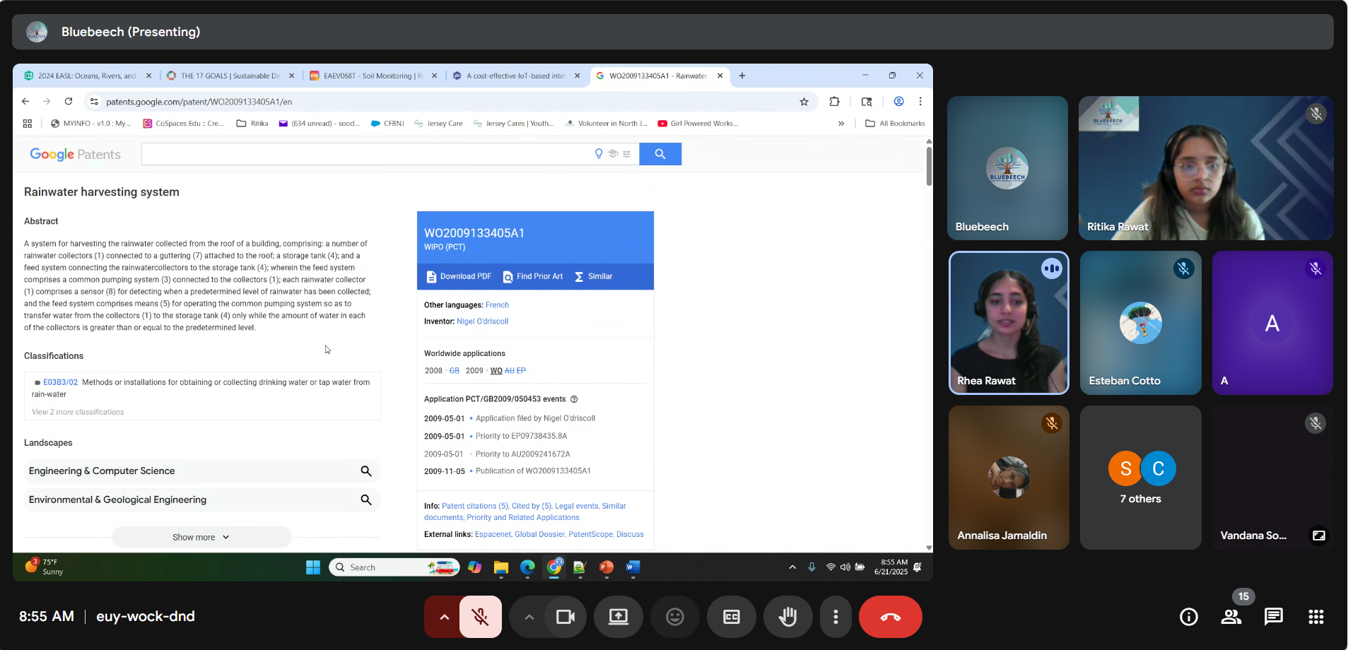Open the reactions emoji panel

coord(674,616)
